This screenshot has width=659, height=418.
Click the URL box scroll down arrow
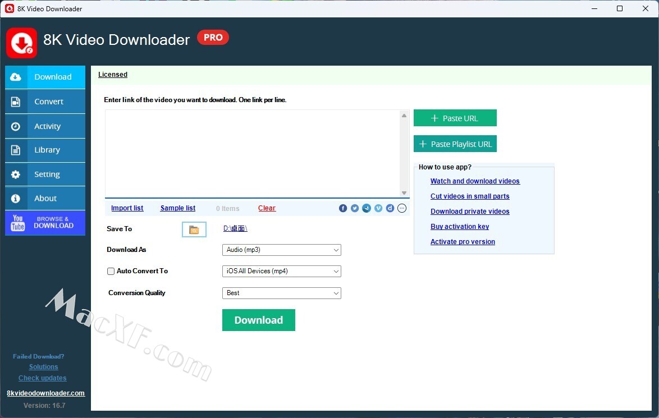pyautogui.click(x=404, y=193)
